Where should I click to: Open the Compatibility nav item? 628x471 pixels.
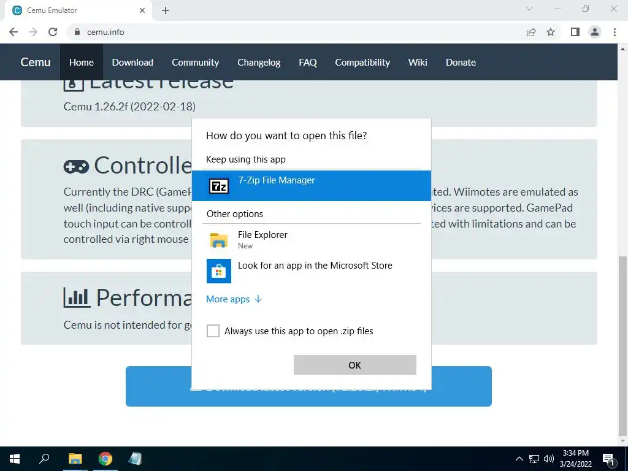point(362,62)
